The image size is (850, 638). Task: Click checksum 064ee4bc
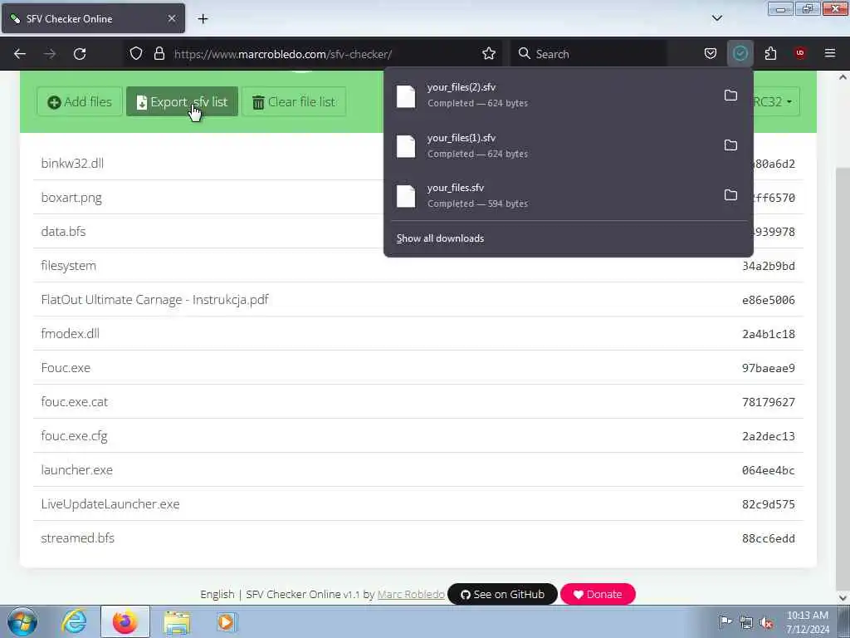[768, 470]
